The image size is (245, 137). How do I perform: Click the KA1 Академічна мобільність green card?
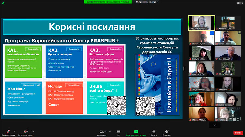(23, 62)
